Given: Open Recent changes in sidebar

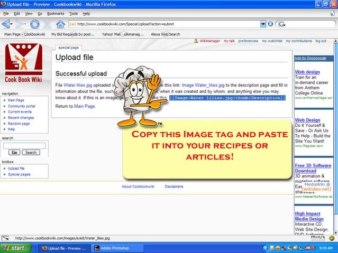Looking at the screenshot, I should (21, 118).
